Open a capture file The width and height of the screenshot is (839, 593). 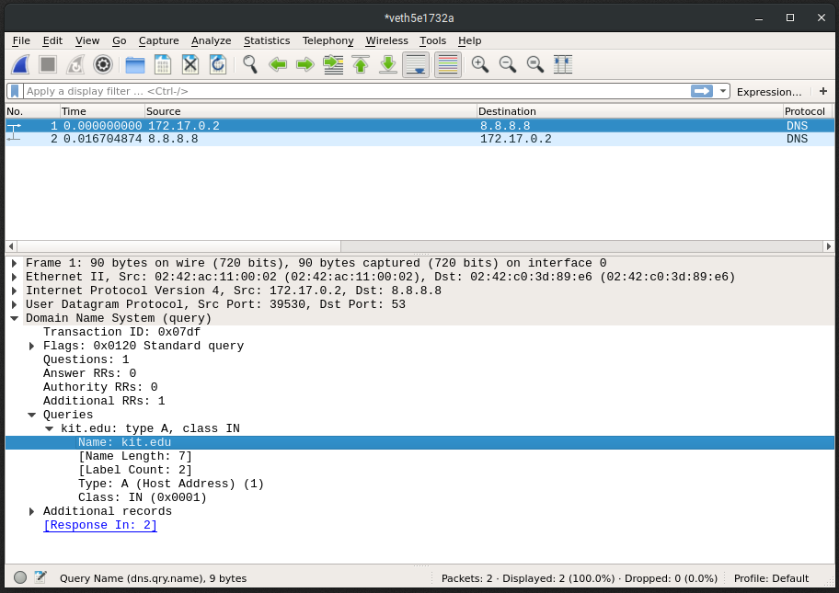(x=135, y=64)
